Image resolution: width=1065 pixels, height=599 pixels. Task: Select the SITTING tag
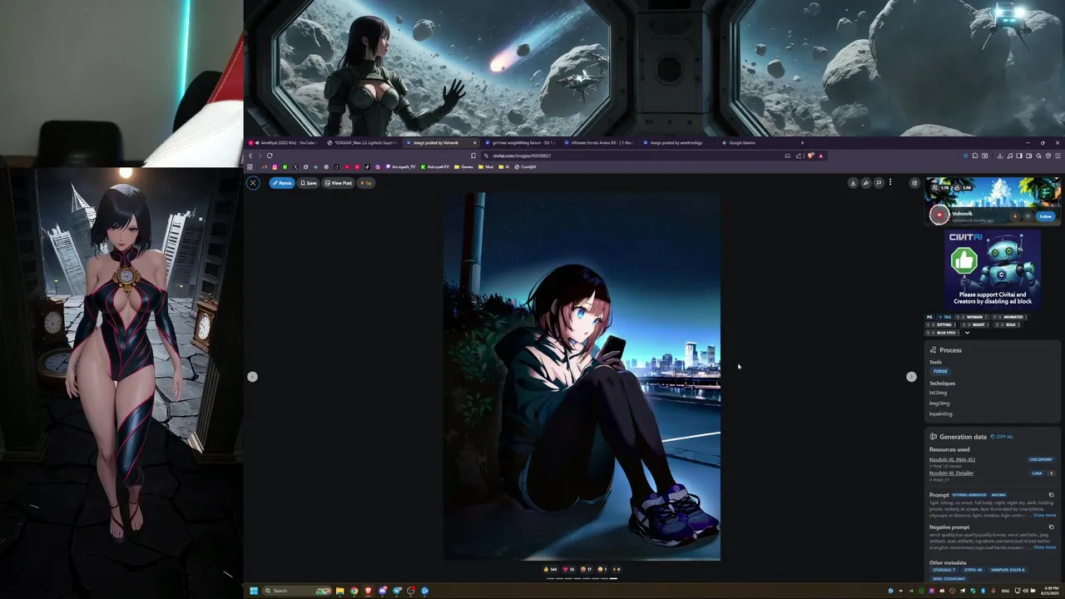pos(943,324)
